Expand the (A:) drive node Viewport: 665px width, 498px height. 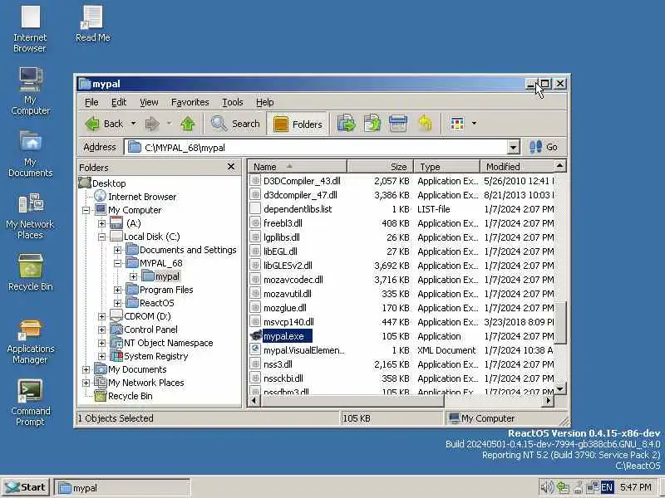pos(101,223)
